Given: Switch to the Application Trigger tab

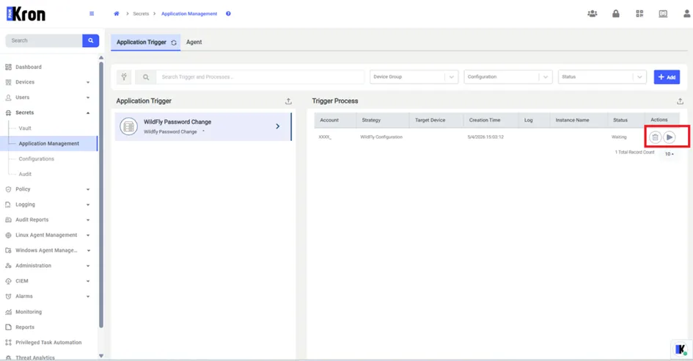Looking at the screenshot, I should tap(145, 43).
